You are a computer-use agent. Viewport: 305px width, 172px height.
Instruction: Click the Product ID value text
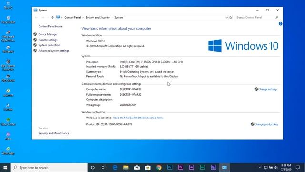[116, 124]
